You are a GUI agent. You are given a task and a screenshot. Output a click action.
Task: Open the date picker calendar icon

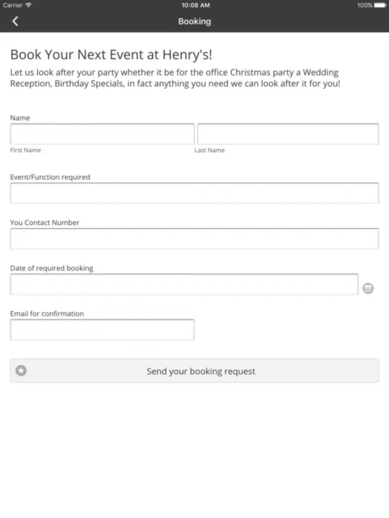point(368,288)
